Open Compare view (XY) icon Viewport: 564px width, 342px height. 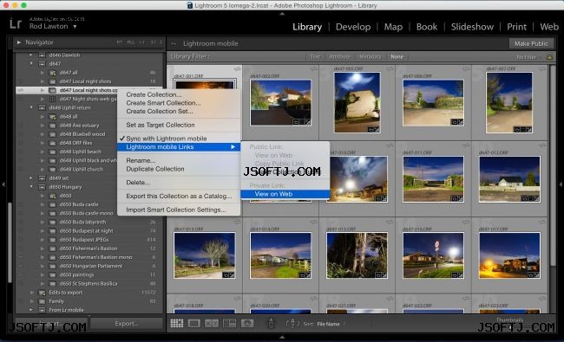(212, 323)
